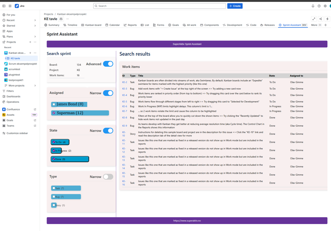Viewport: 331px width, 231px height.
Task: Click the automation lightning bolt icon
Action: tap(328, 19)
